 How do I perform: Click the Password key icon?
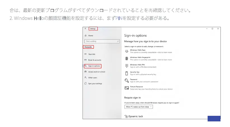127,81
